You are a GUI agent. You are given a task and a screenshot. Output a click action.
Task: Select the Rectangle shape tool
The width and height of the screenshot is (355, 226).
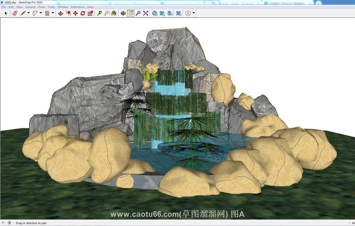47,13
